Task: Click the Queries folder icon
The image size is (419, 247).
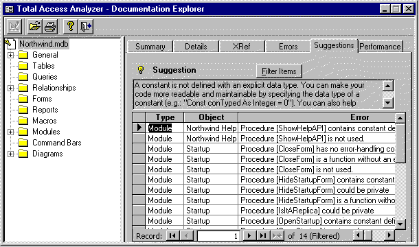Action: click(x=23, y=77)
